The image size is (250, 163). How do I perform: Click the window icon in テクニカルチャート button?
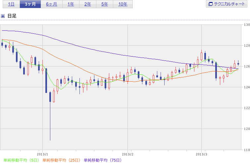point(211,4)
